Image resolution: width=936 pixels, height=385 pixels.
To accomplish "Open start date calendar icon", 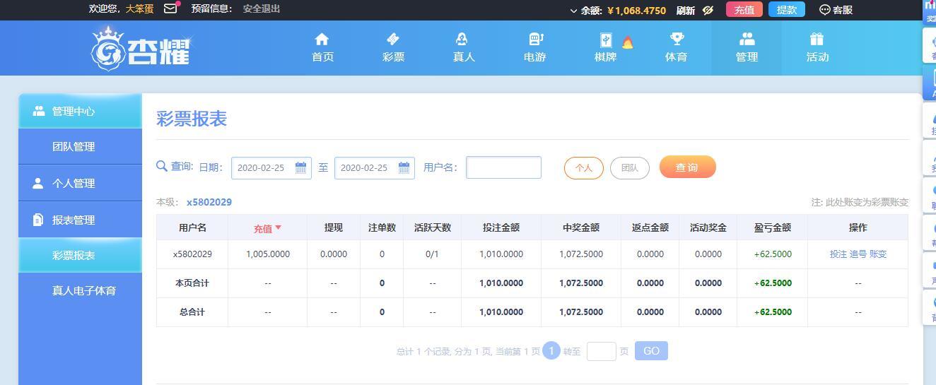I will 300,167.
